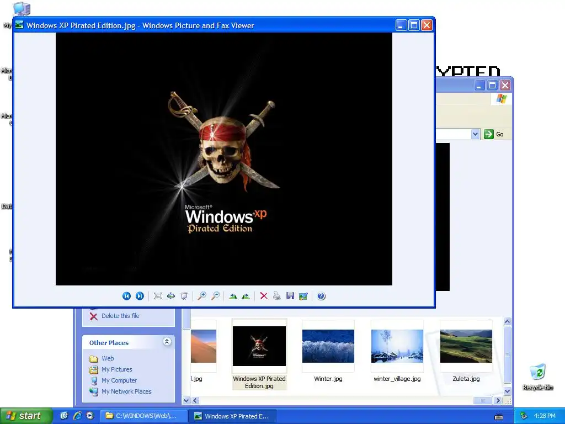The width and height of the screenshot is (565, 424).
Task: Click Show Desktop Quick Launch icon
Action: (64, 416)
